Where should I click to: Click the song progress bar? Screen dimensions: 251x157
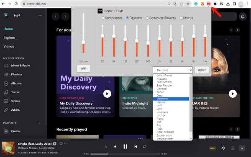tap(125, 154)
